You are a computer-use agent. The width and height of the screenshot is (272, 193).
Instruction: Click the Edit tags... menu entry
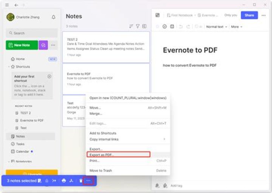pos(128,123)
